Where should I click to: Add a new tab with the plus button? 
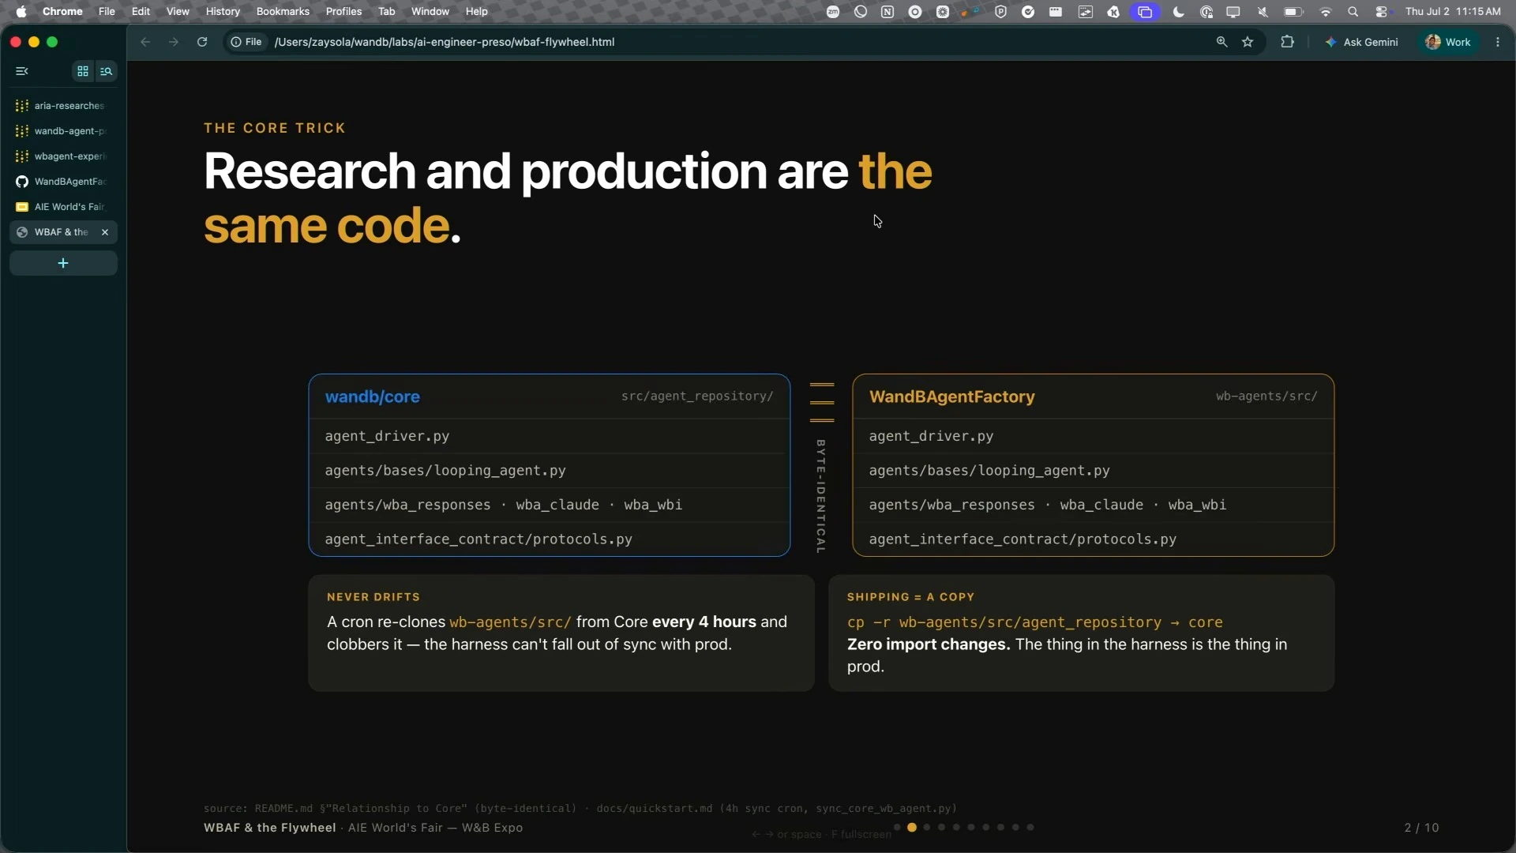tap(63, 263)
